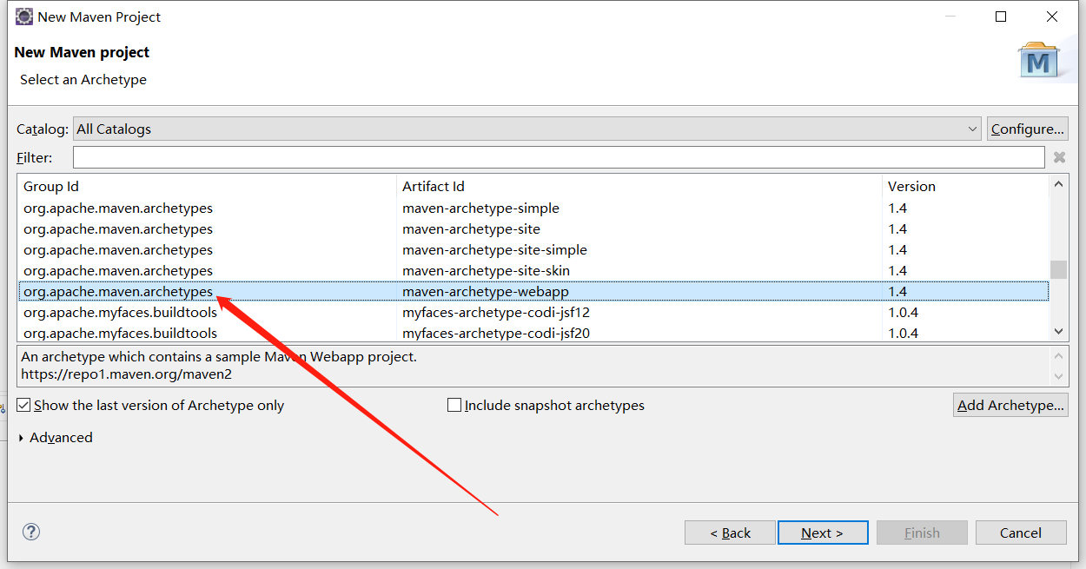The width and height of the screenshot is (1086, 569).
Task: Click the description box scroll up arrow
Action: (1058, 355)
